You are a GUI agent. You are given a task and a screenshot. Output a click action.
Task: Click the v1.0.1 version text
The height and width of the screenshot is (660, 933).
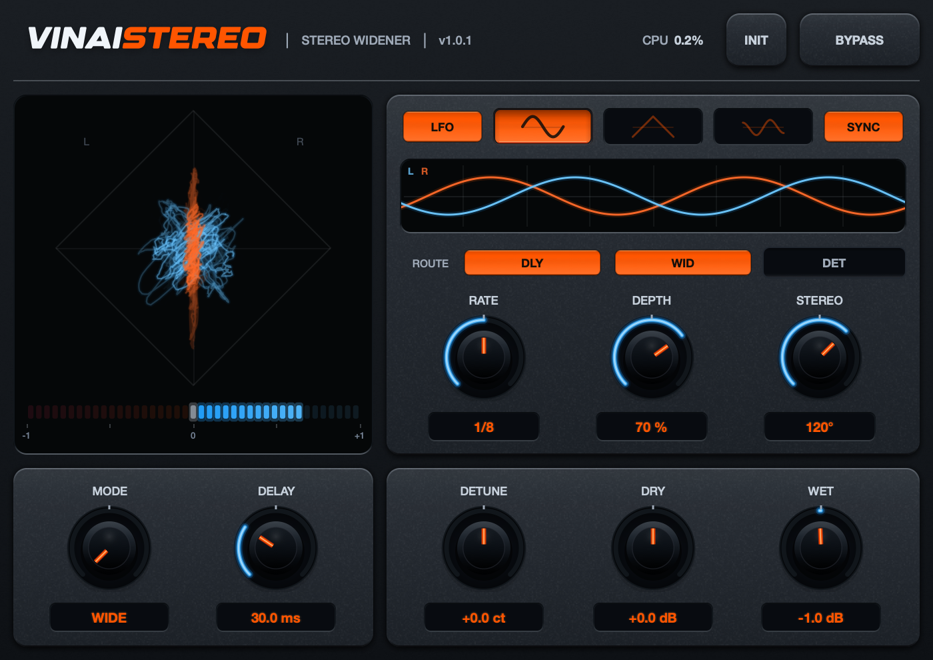pos(455,40)
